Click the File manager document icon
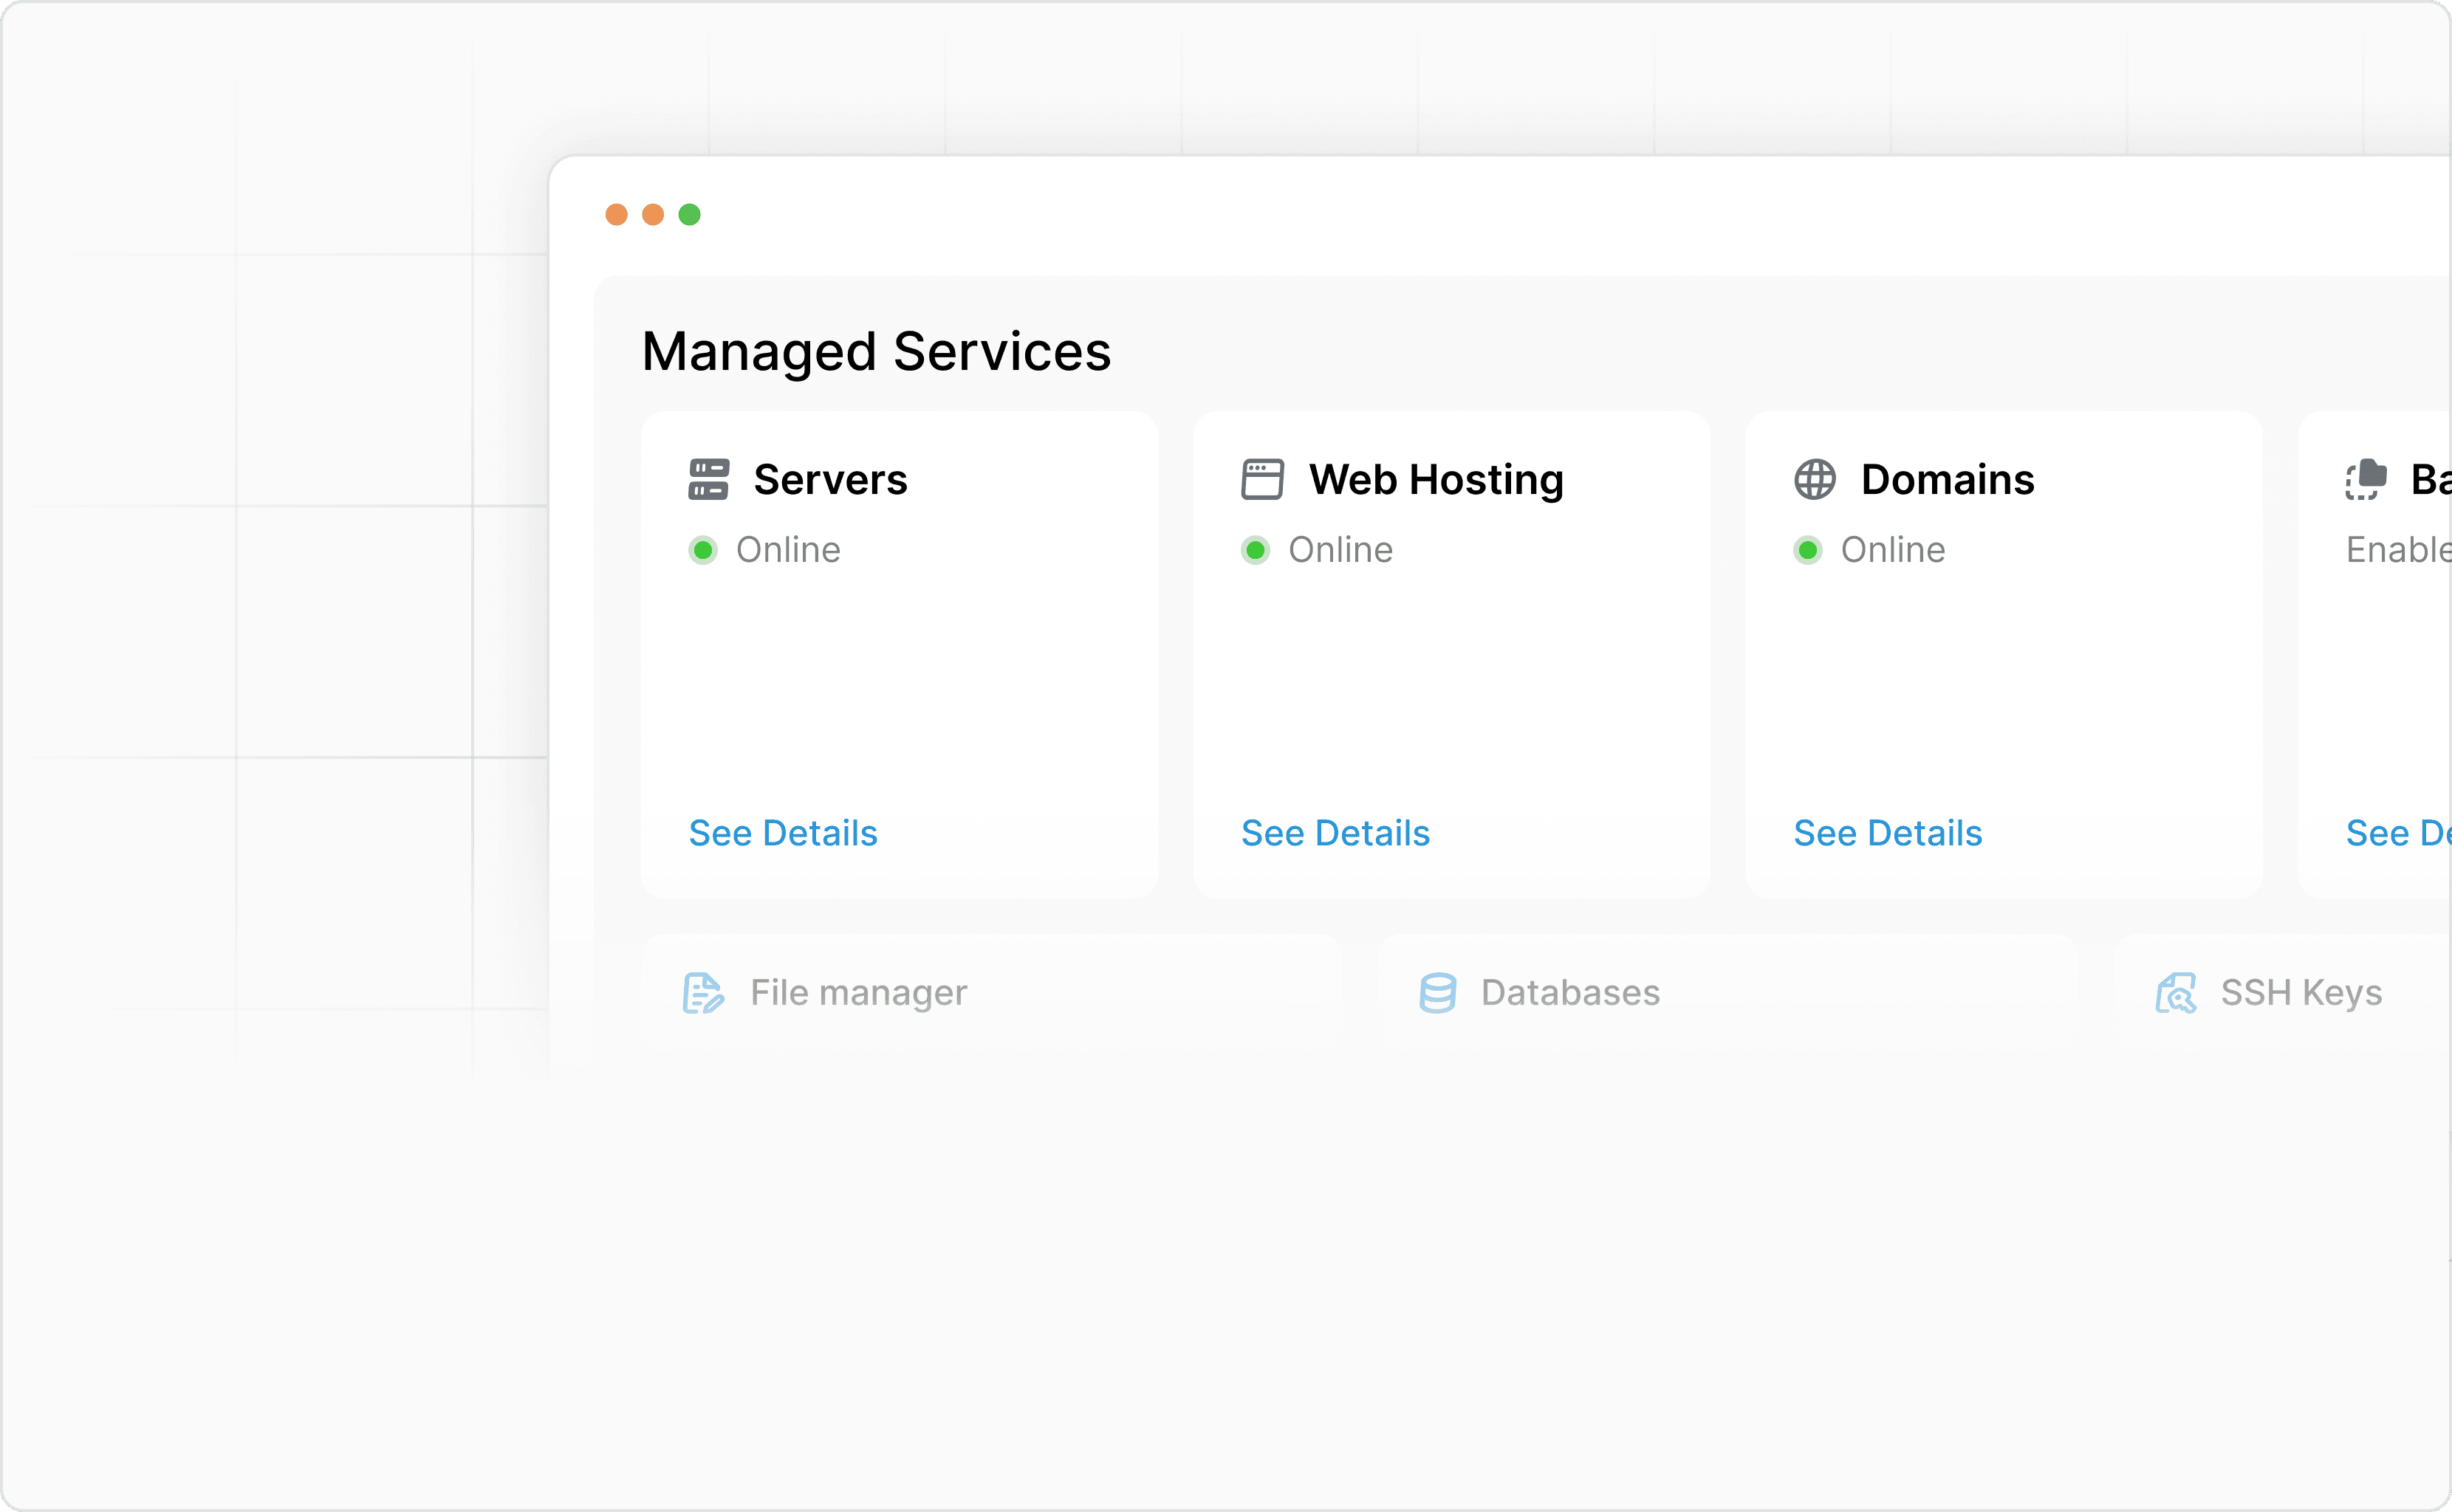 tap(703, 992)
